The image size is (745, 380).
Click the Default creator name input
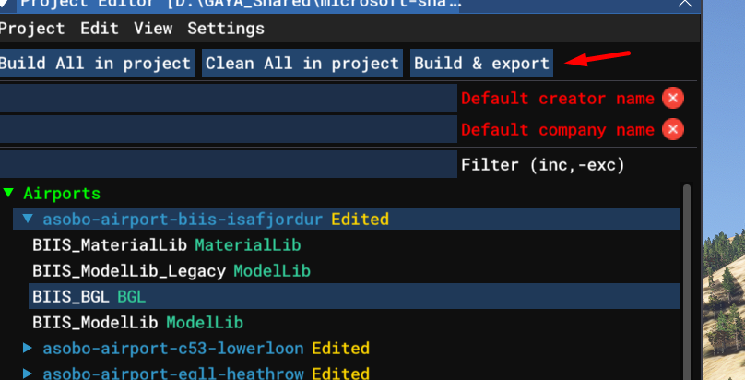[228, 99]
